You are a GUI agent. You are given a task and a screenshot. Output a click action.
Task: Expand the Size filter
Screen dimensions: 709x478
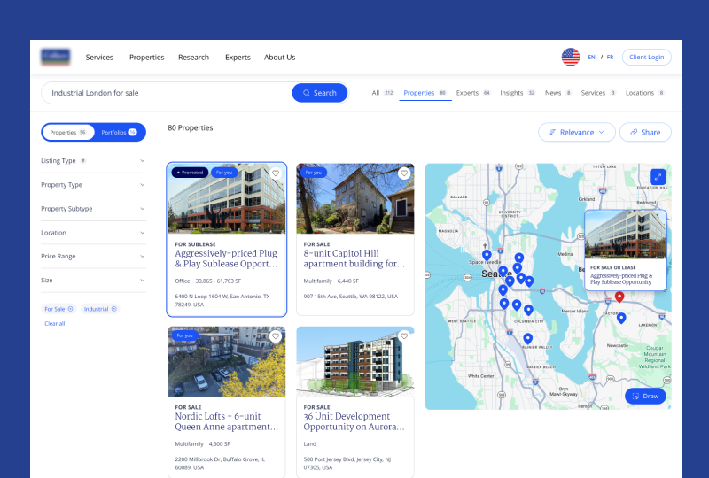(93, 280)
